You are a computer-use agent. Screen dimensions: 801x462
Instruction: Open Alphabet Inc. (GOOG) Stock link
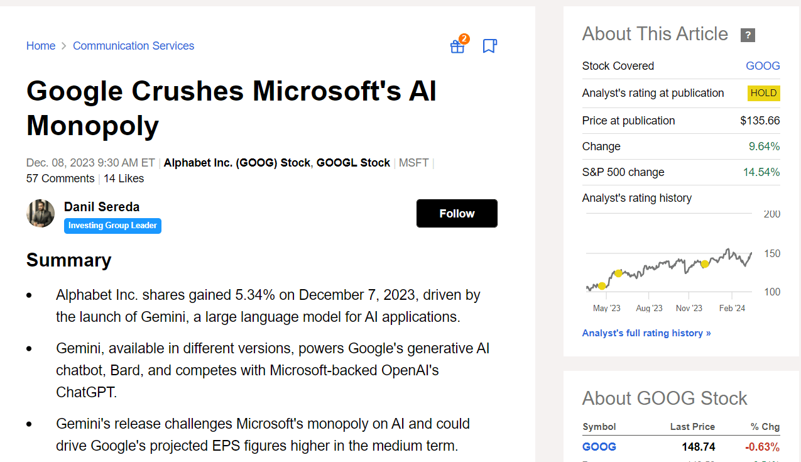237,163
